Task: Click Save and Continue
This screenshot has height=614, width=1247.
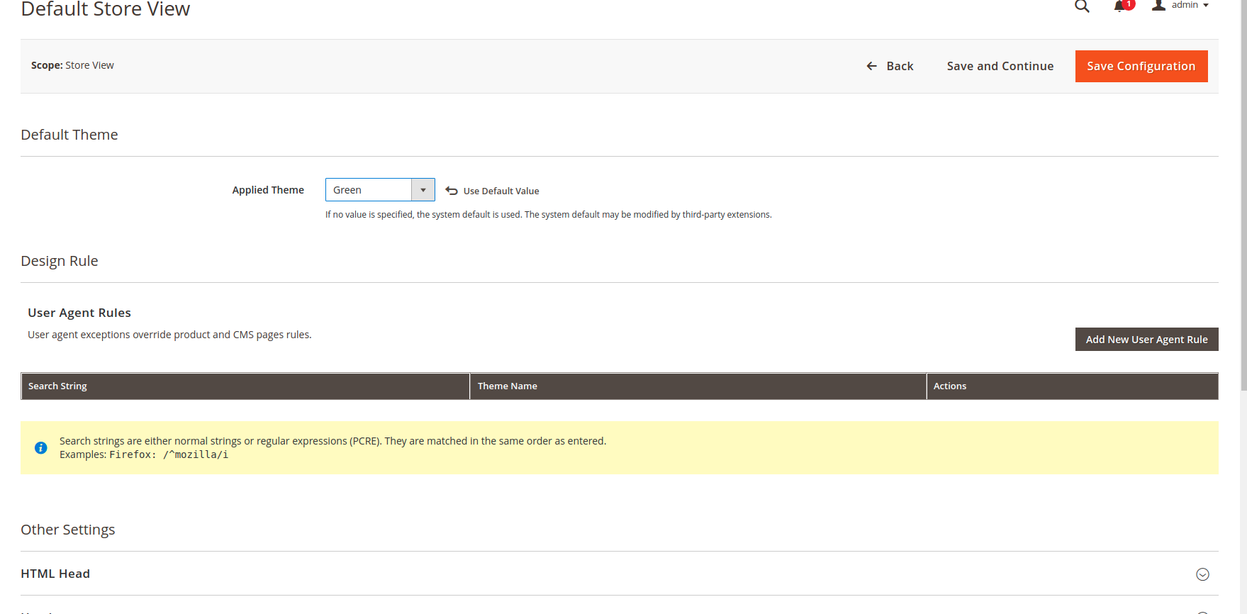Action: click(x=1000, y=66)
